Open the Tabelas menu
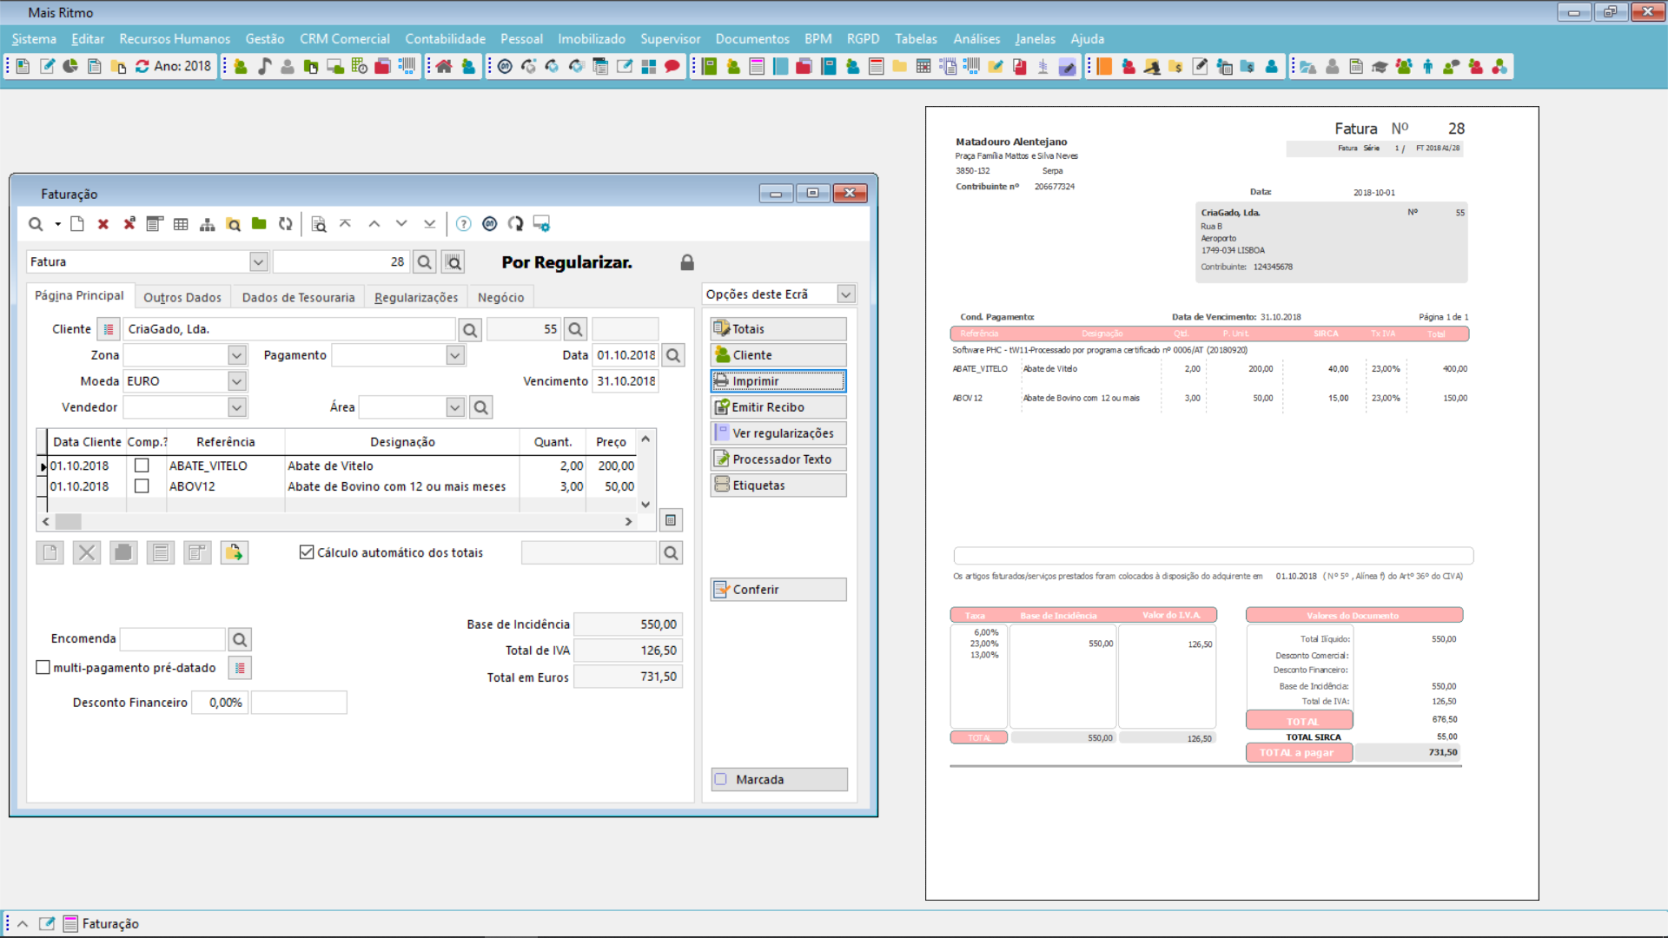 click(916, 39)
